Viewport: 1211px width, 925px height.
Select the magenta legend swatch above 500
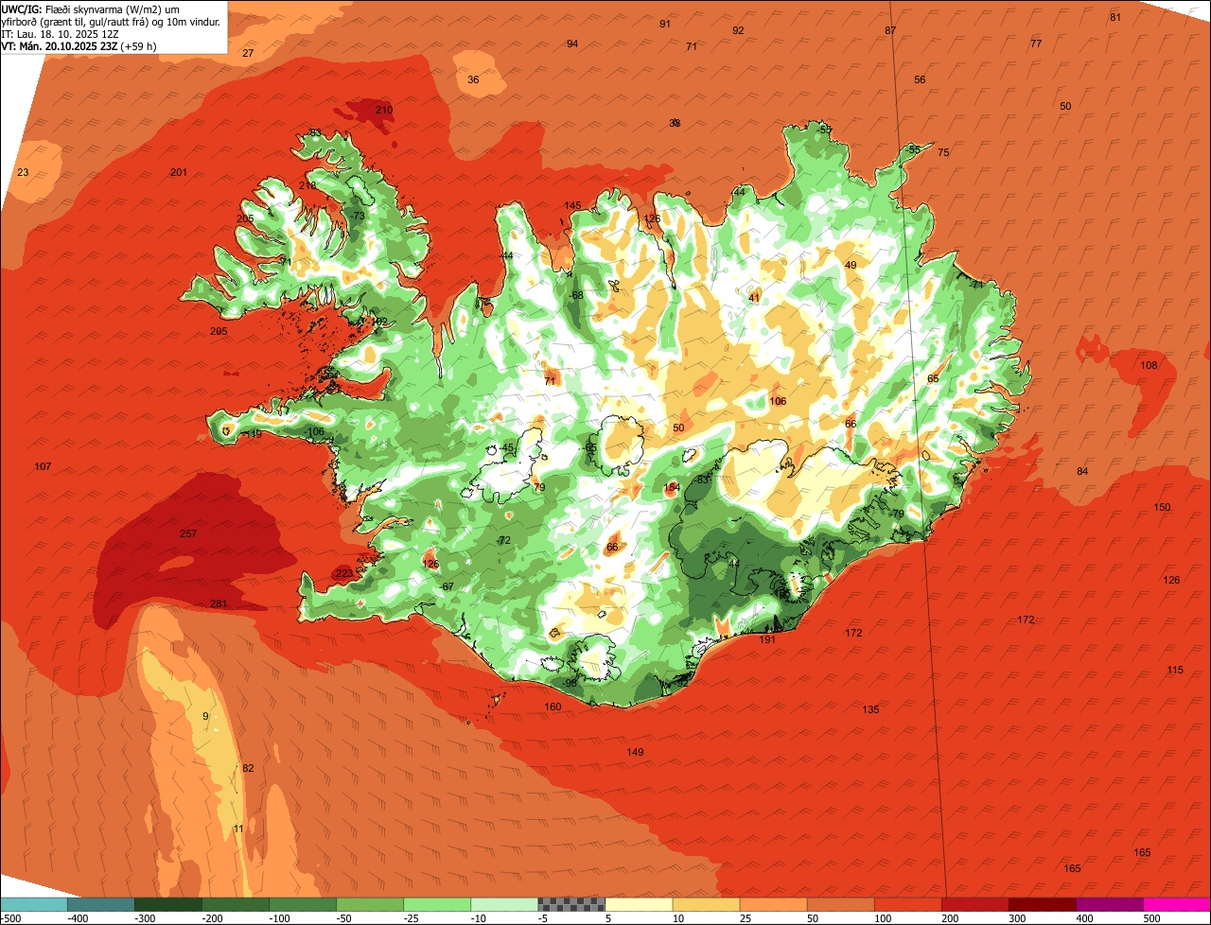tap(1177, 904)
